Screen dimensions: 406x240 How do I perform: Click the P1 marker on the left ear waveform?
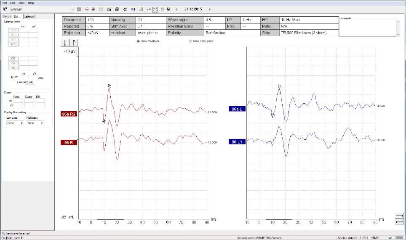tap(280, 86)
